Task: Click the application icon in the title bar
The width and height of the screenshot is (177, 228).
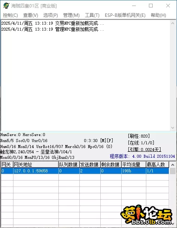Action: (x=6, y=6)
